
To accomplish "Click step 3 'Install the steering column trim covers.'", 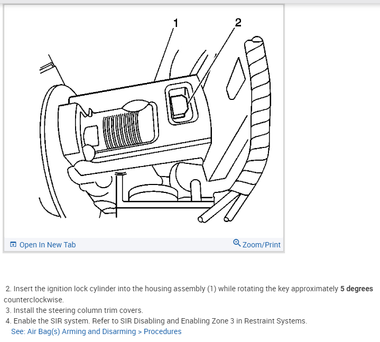I will (x=75, y=310).
